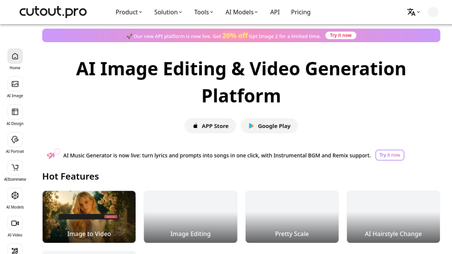Go to the Pricing page

(x=301, y=12)
